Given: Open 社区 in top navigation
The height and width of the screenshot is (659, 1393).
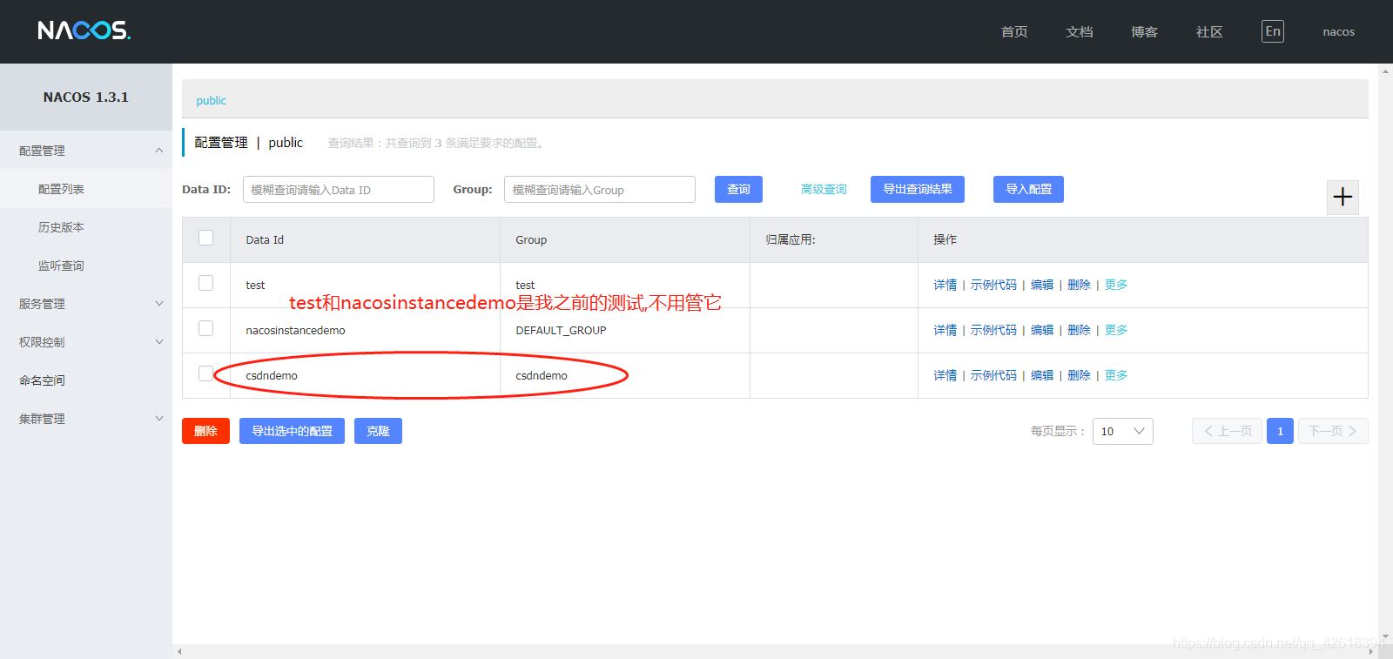Looking at the screenshot, I should pos(1209,31).
